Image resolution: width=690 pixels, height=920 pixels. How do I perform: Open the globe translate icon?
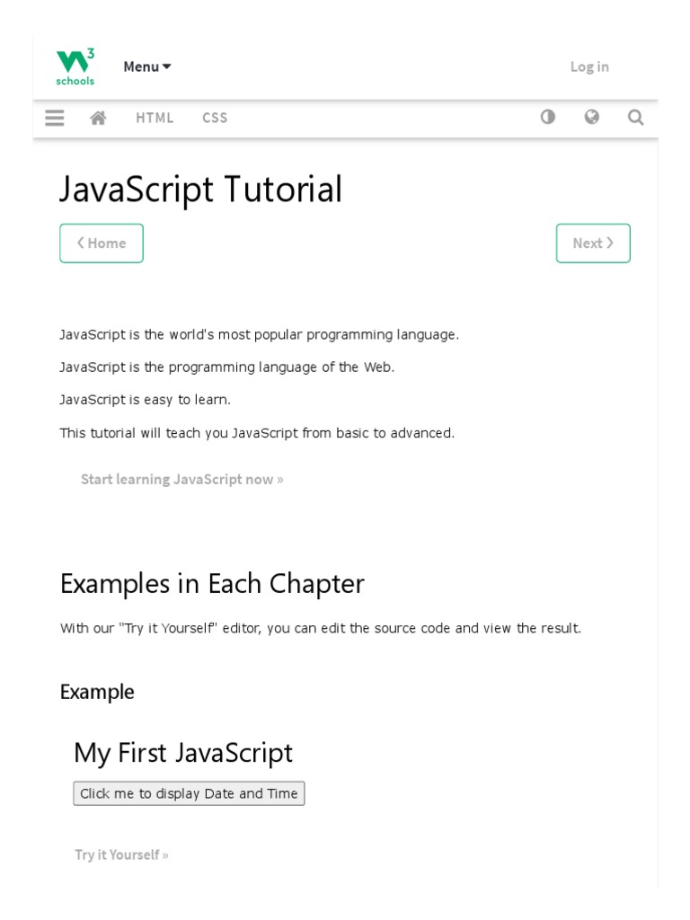coord(591,117)
